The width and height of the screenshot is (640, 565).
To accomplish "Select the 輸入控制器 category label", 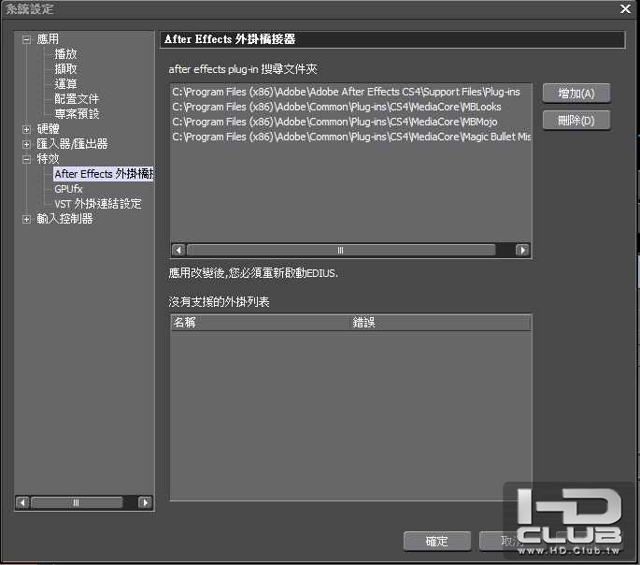I will pos(64,219).
